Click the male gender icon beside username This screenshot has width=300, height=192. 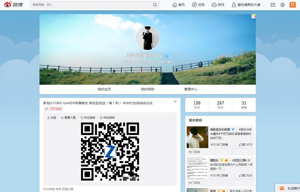point(166,56)
